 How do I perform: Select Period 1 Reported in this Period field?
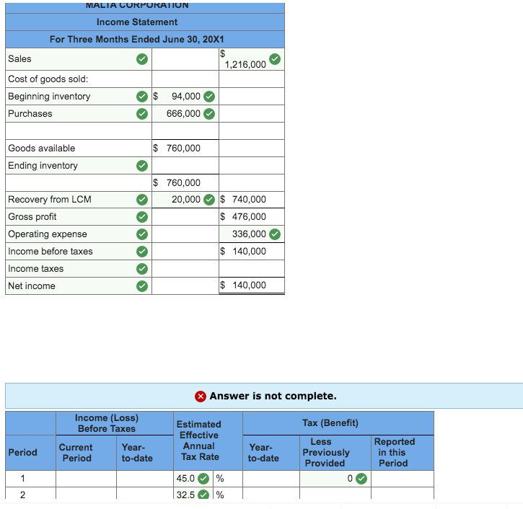[x=403, y=479]
